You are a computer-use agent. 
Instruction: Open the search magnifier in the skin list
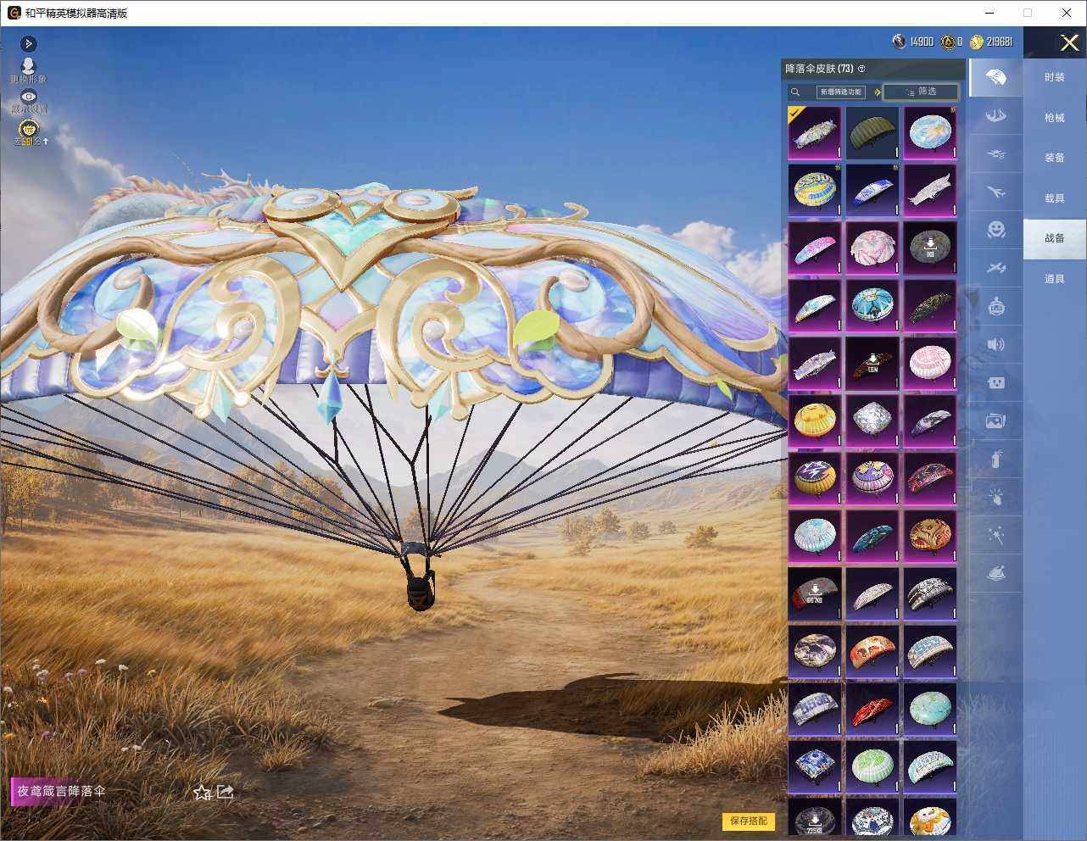795,92
